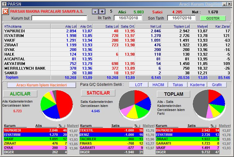The height and width of the screenshot is (157, 234).
Task: Click the TOPLAM pie chart
Action: (209, 104)
